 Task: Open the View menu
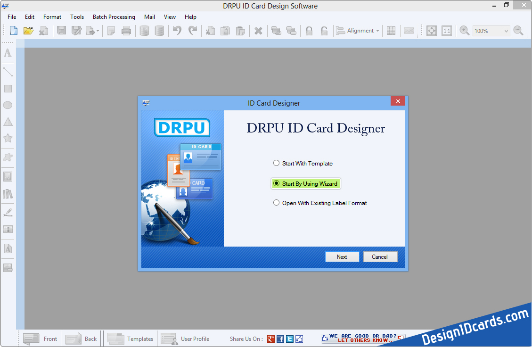170,17
